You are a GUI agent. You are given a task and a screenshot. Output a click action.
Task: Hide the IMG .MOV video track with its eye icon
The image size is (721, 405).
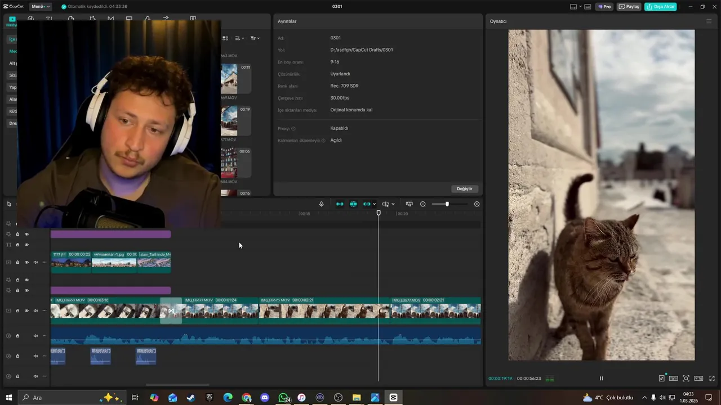tap(26, 310)
